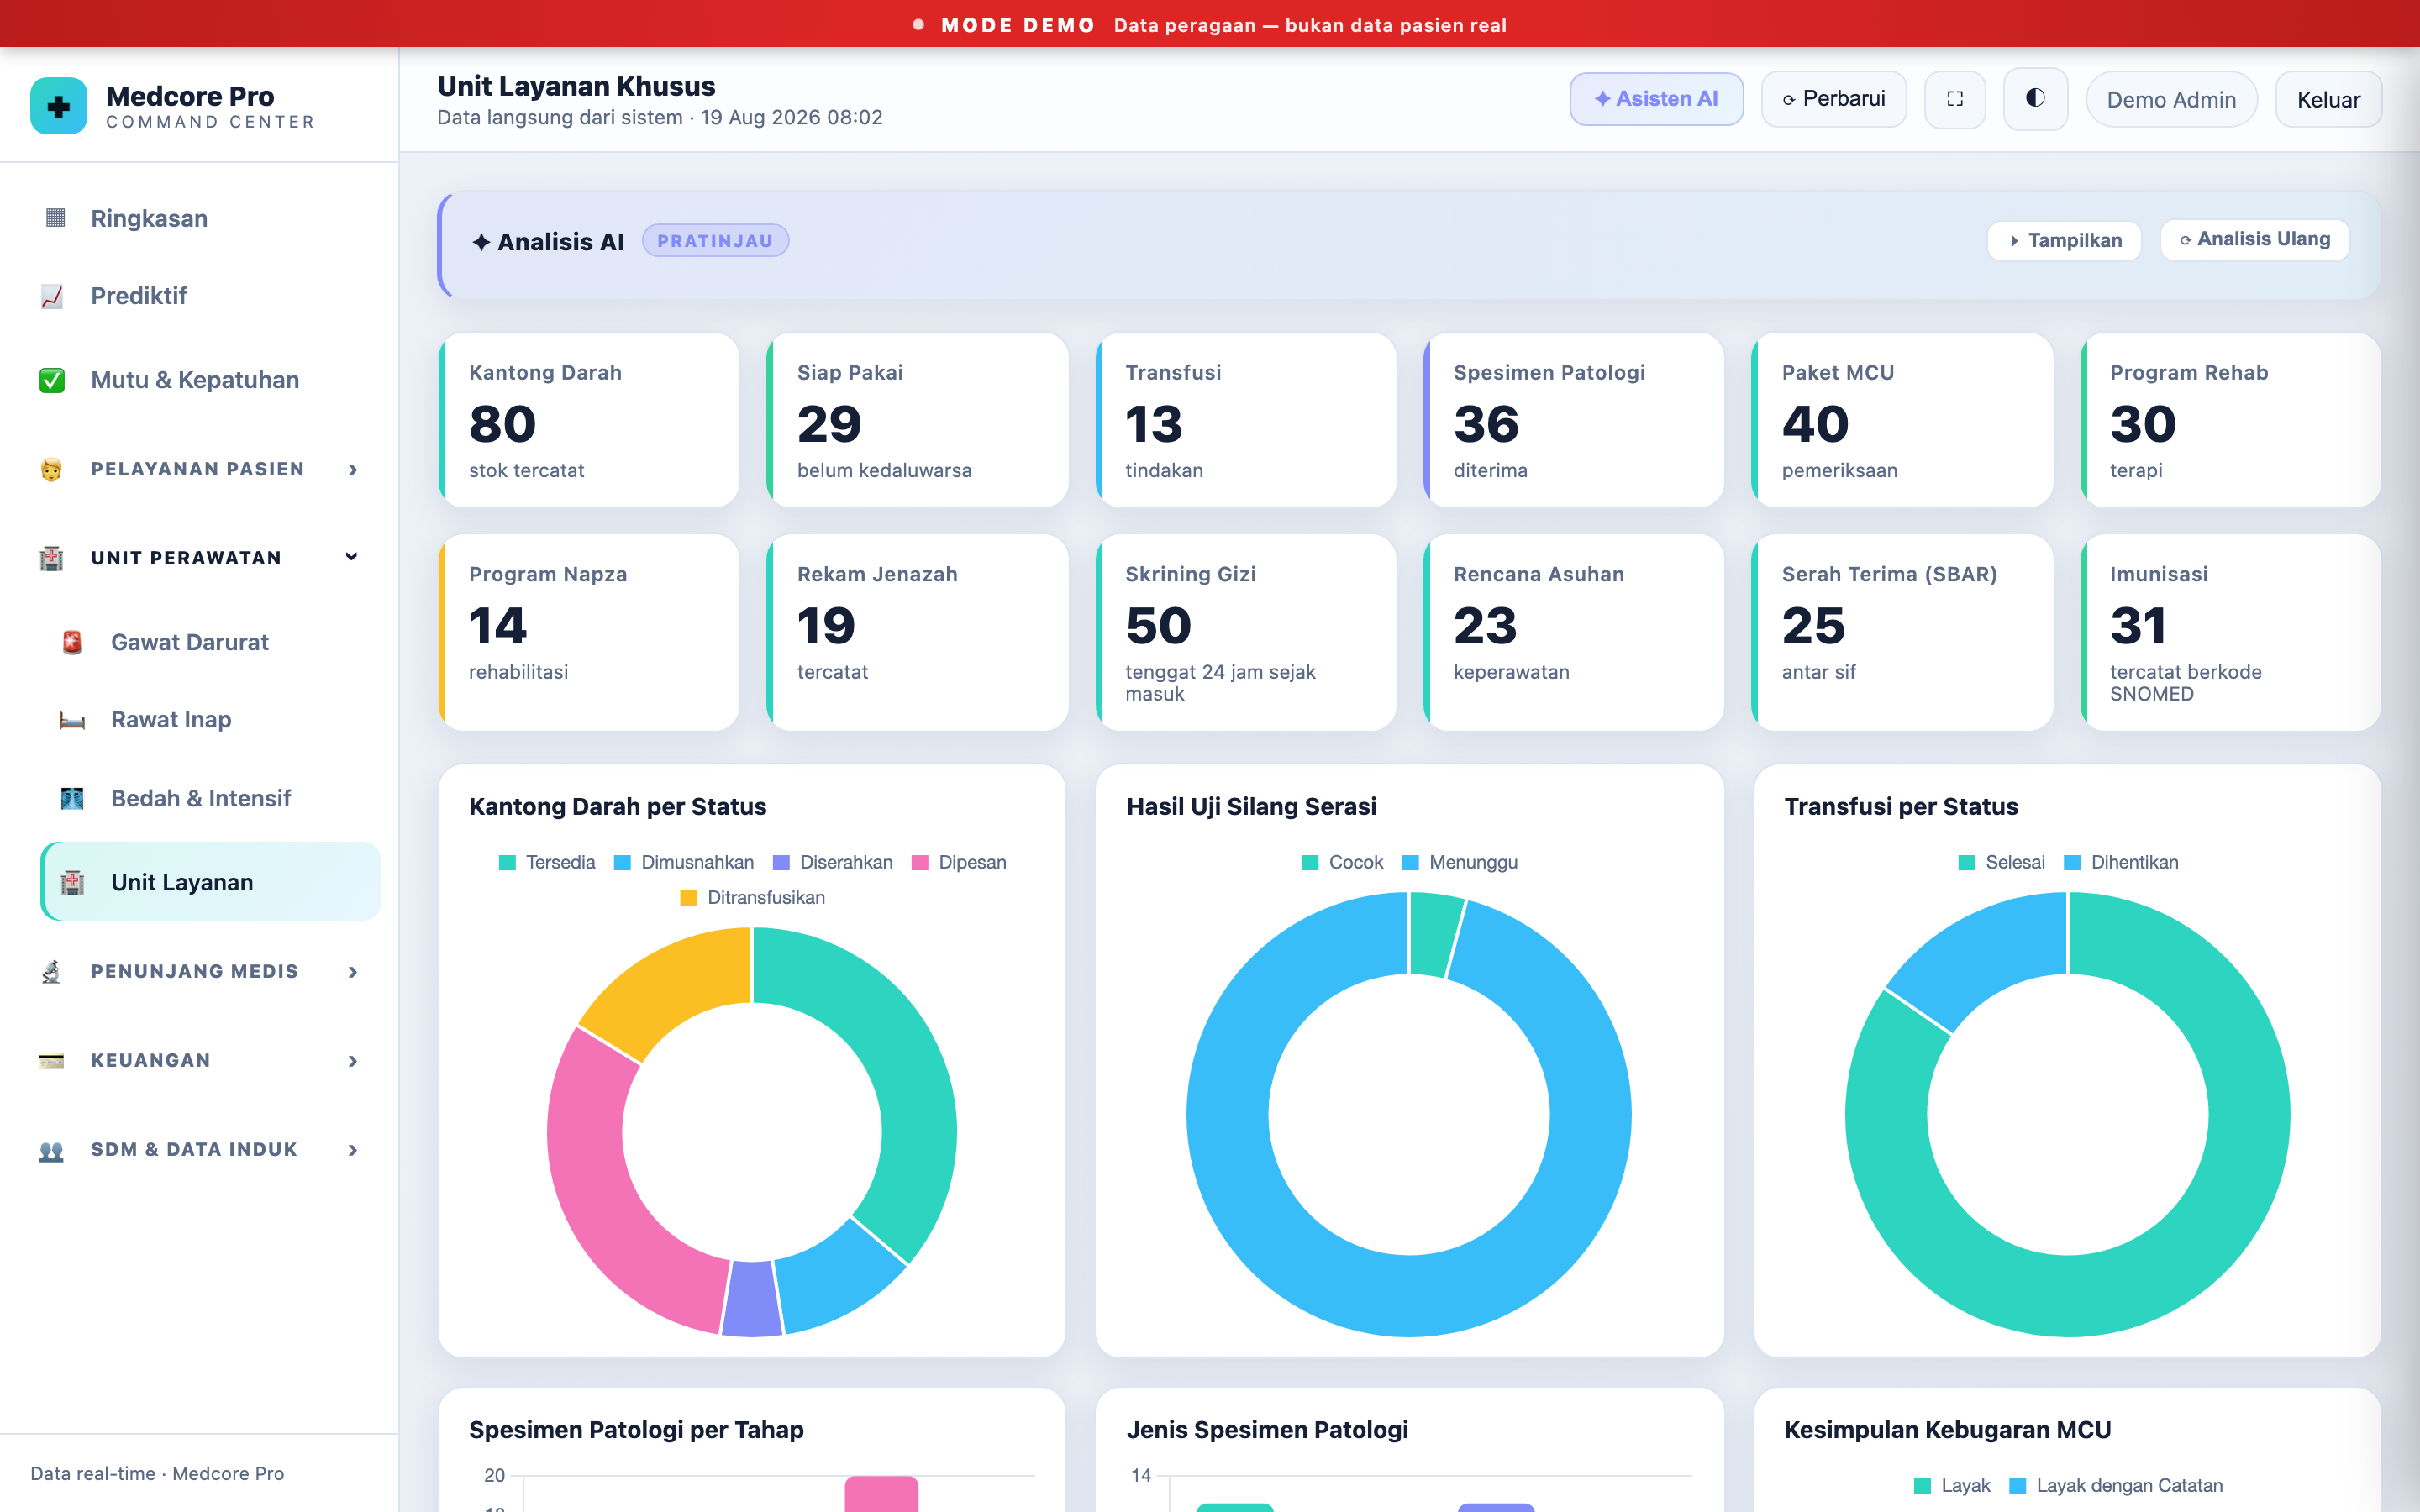Click the Penunjang Medis microscope icon
Screen dimensions: 2420x1512
(x=51, y=971)
